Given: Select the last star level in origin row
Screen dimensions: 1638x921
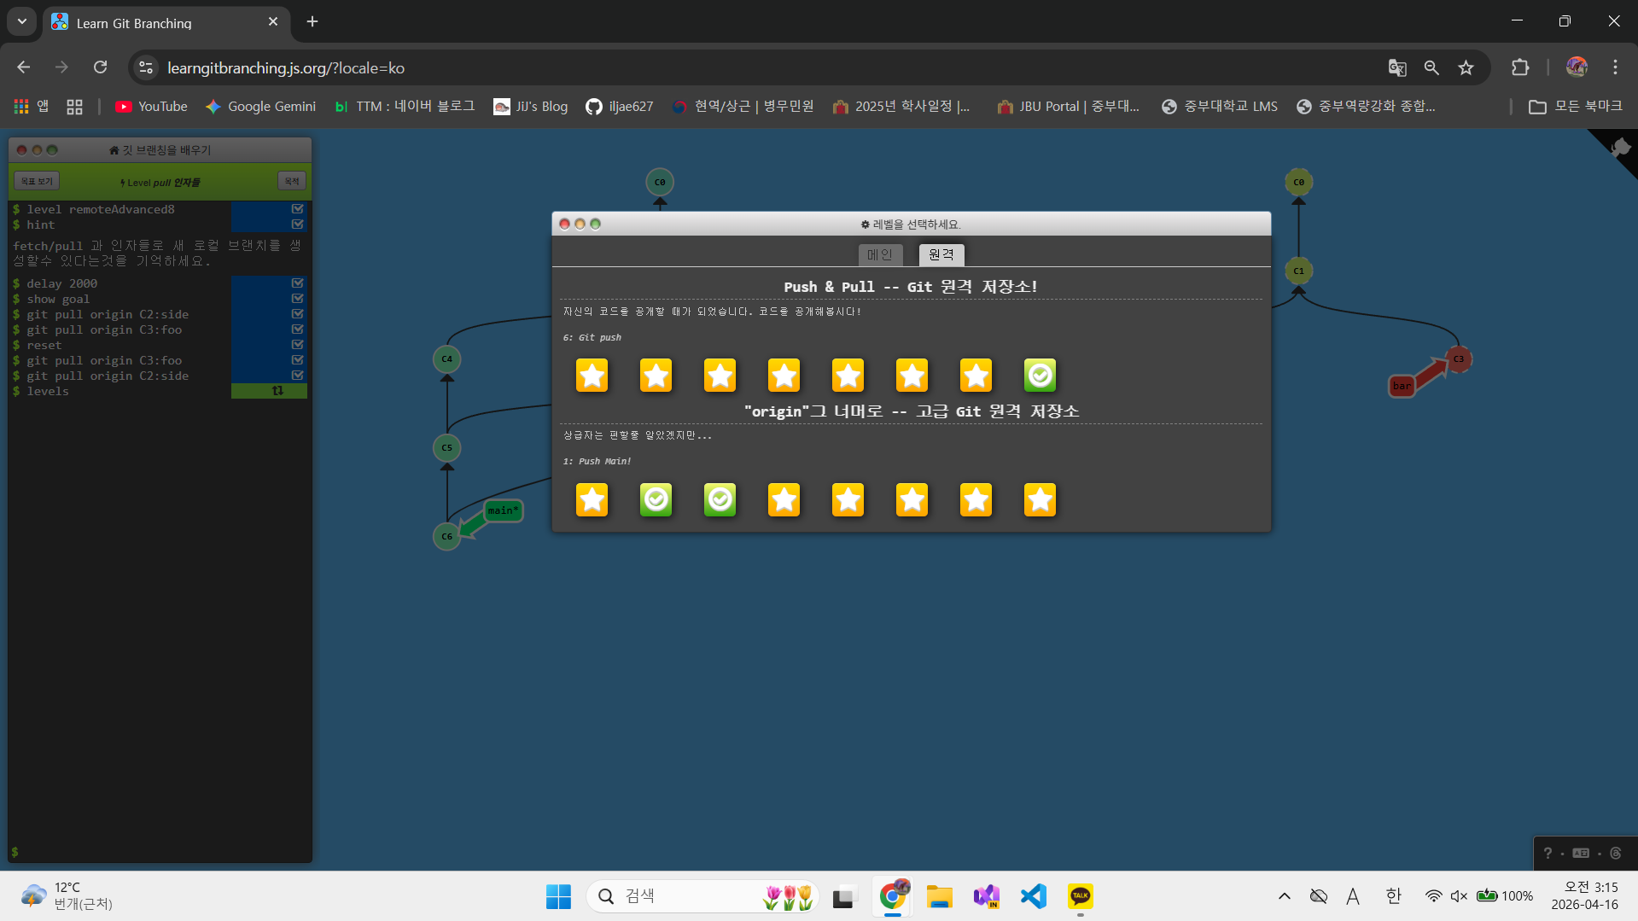Looking at the screenshot, I should coord(1040,499).
